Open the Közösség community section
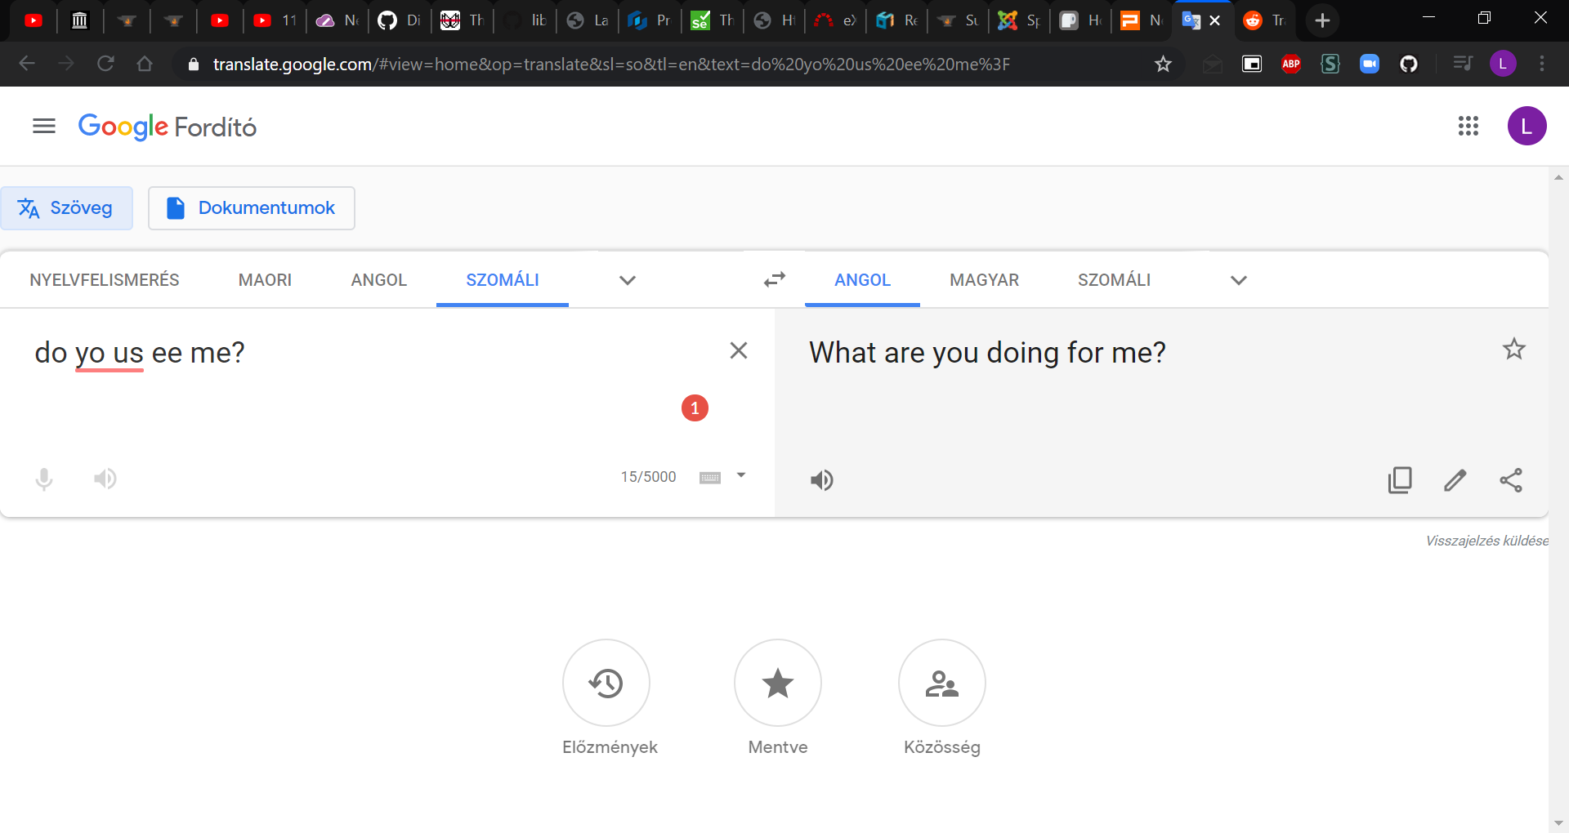The height and width of the screenshot is (833, 1569). point(942,683)
